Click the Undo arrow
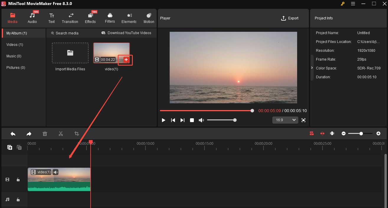Screen dimensions: 388x208 pyautogui.click(x=13, y=134)
